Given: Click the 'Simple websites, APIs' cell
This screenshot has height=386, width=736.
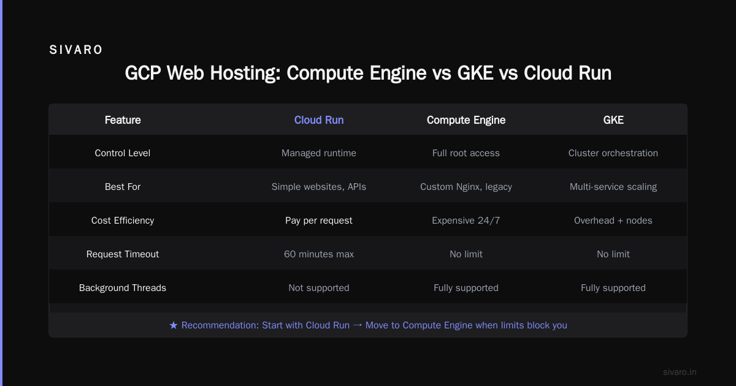Looking at the screenshot, I should click(x=319, y=187).
